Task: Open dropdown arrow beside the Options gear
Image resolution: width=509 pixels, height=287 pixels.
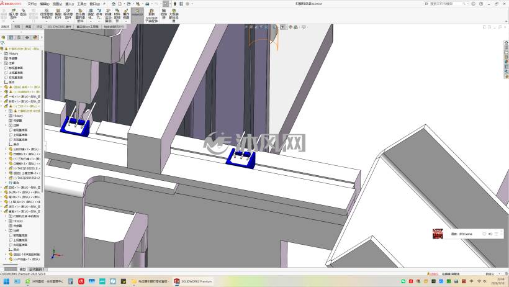Action: 192,4
